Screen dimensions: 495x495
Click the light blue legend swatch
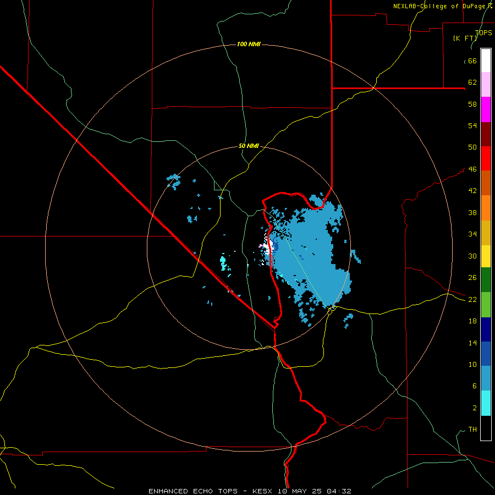pos(486,378)
